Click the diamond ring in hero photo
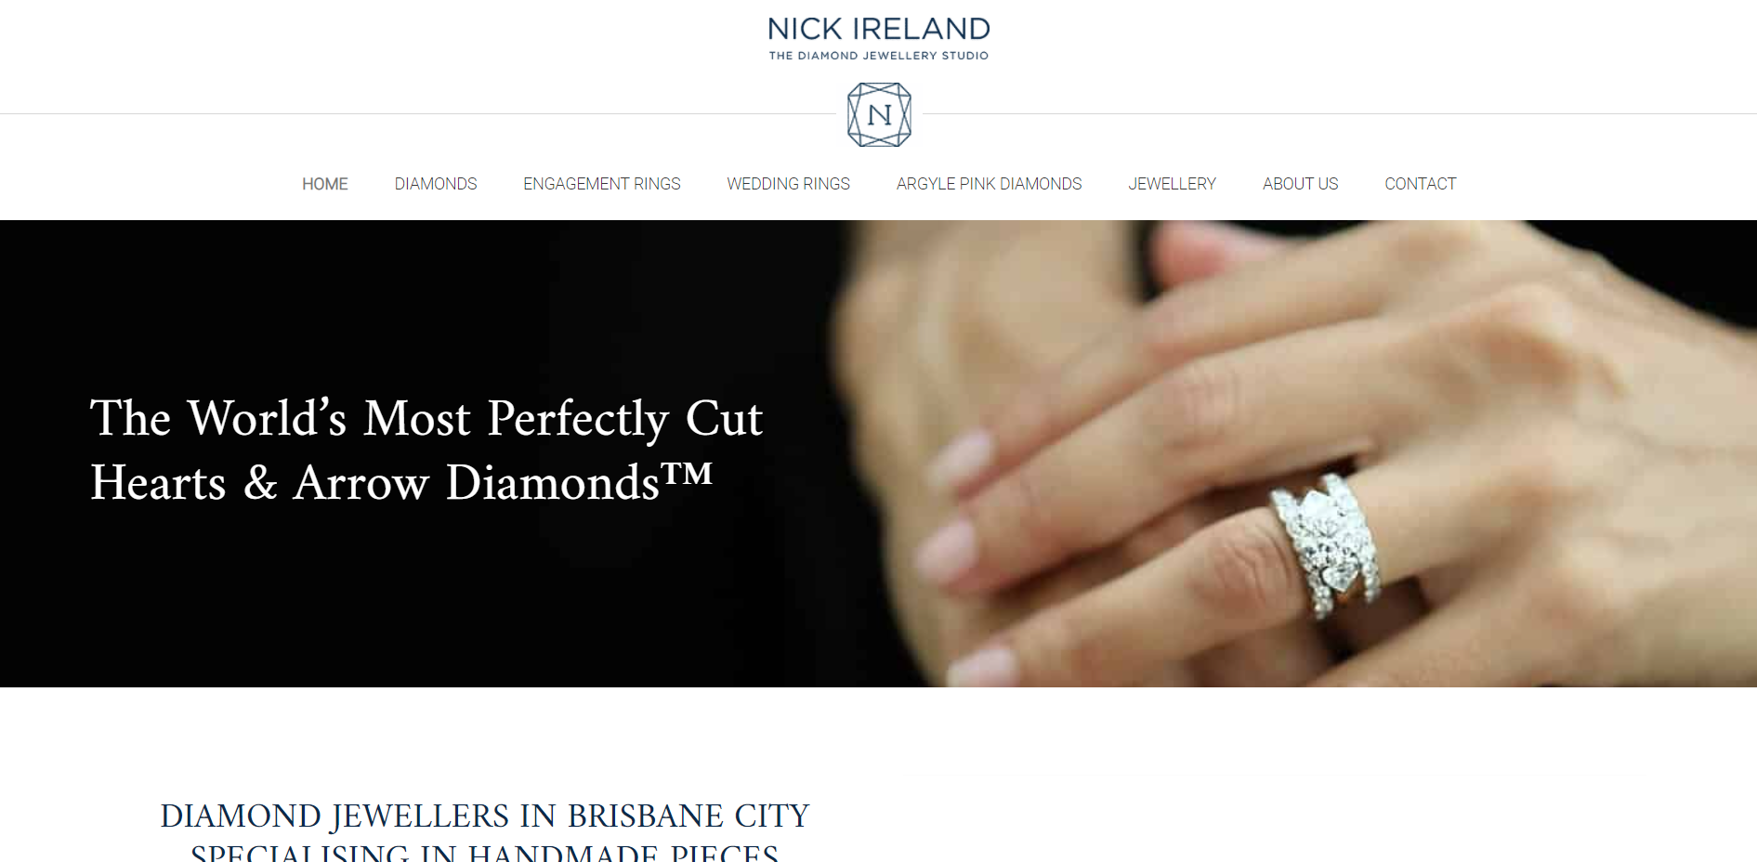This screenshot has height=862, width=1757. (x=1324, y=543)
